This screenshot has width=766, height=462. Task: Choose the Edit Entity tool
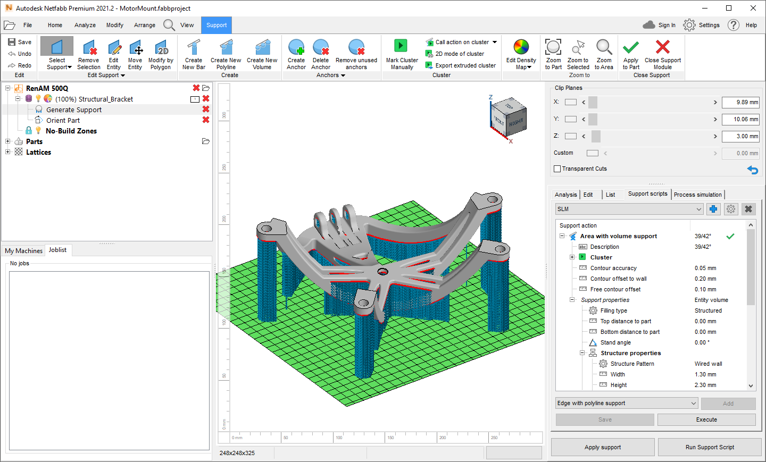(x=114, y=54)
